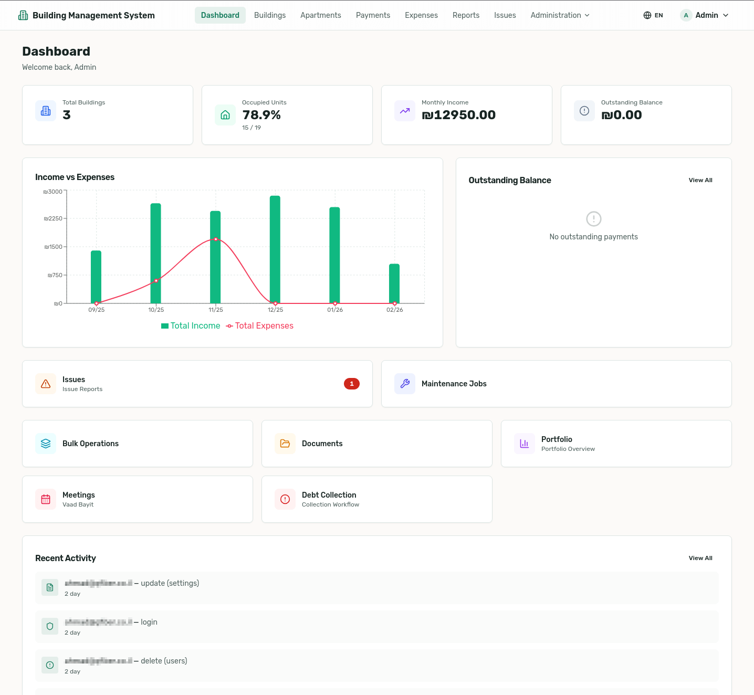Click the 11/25 expenses data point
The height and width of the screenshot is (695, 754).
pyautogui.click(x=216, y=239)
